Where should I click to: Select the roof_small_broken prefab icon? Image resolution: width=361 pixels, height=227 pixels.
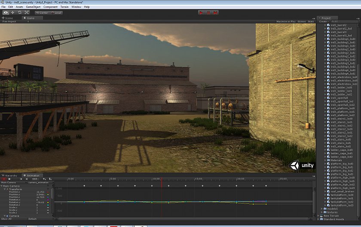(x=328, y=191)
